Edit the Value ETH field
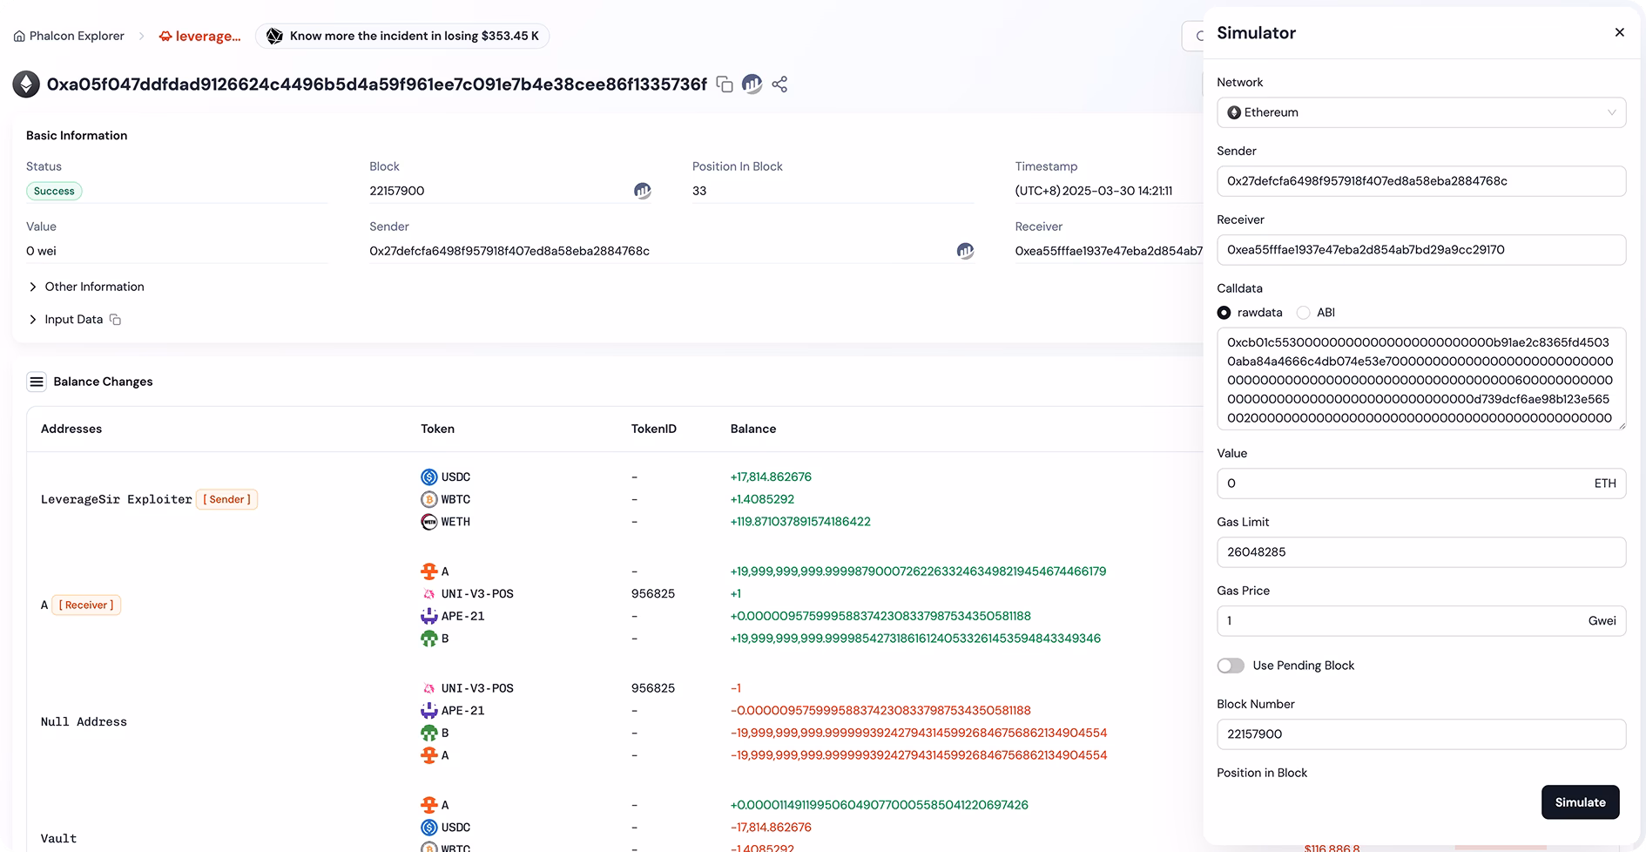The height and width of the screenshot is (852, 1646). (1421, 483)
